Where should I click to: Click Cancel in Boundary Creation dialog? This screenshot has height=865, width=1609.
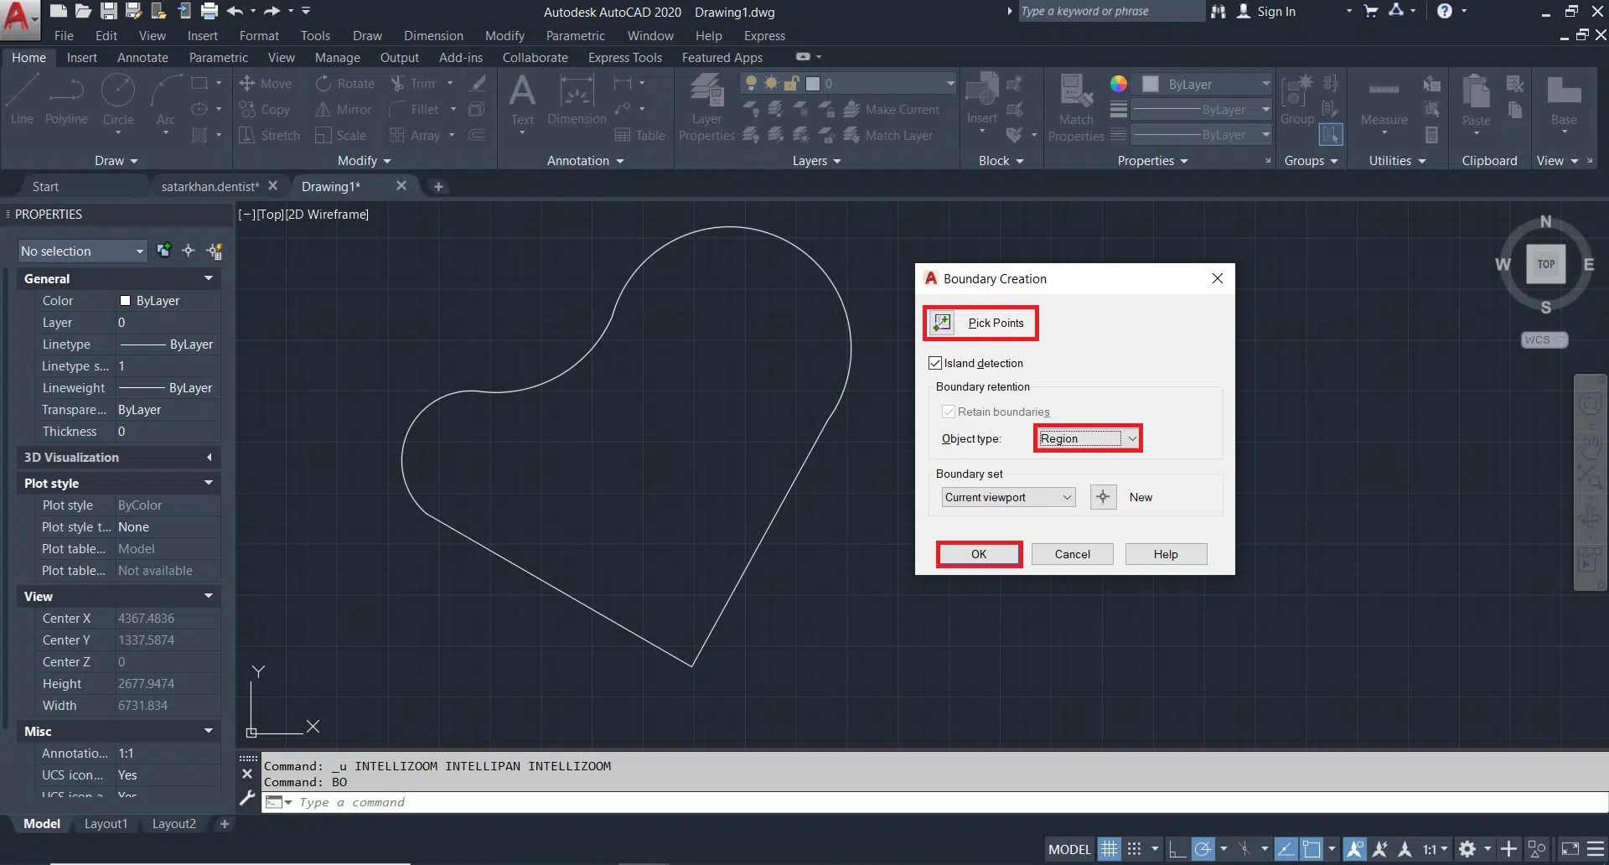[x=1072, y=554]
